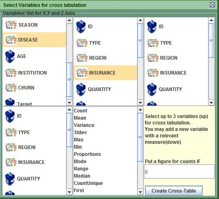The image size is (219, 199).
Task: Select the CountUnique measure
Action: point(88,183)
